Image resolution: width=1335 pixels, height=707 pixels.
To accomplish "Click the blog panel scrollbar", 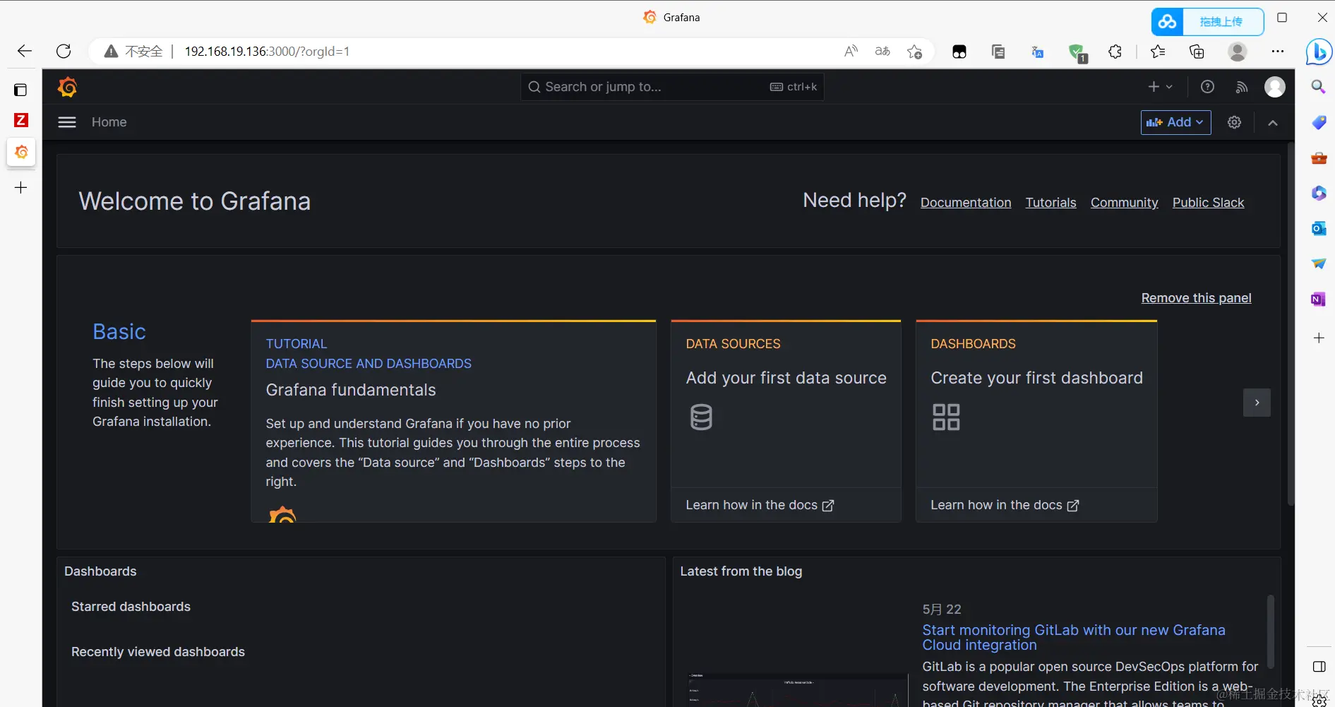I will [1270, 631].
